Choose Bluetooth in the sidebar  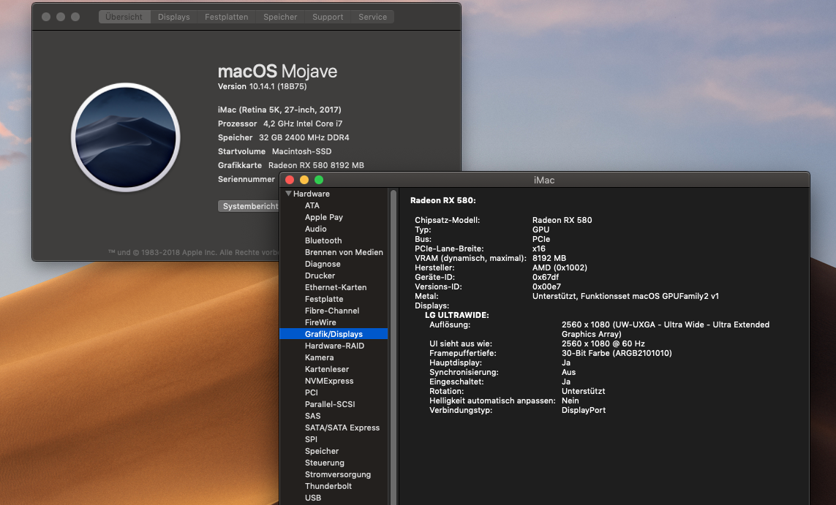(323, 240)
